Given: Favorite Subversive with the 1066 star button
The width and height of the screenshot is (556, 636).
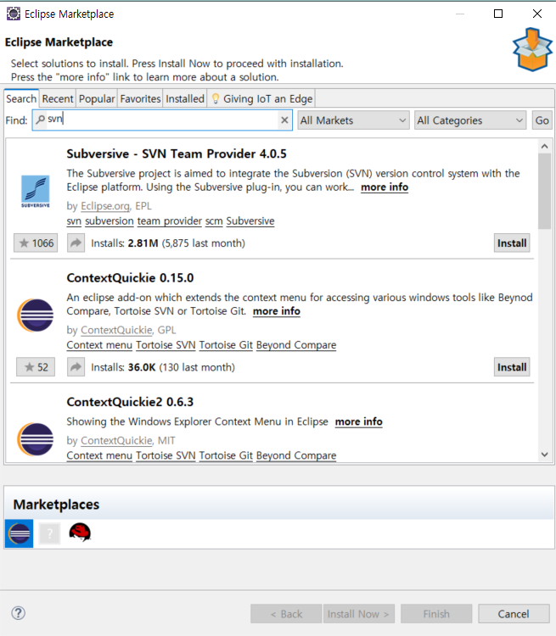Looking at the screenshot, I should (x=36, y=243).
